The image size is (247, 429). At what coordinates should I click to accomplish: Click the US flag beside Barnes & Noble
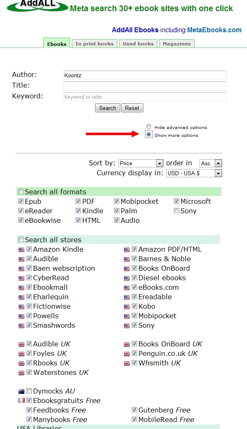[x=127, y=260]
